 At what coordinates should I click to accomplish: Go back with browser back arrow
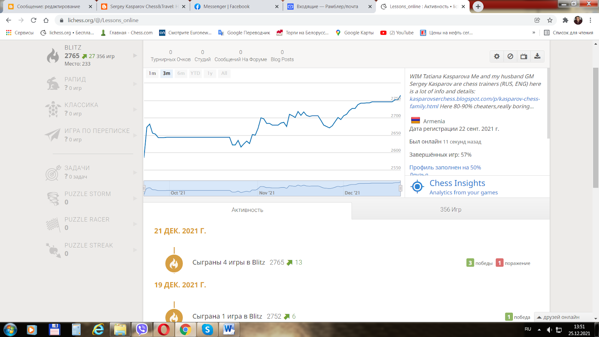click(9, 20)
